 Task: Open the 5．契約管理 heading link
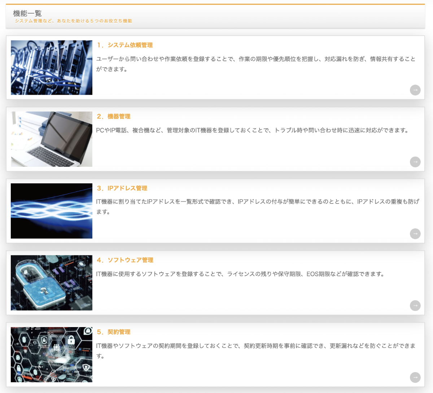click(113, 332)
